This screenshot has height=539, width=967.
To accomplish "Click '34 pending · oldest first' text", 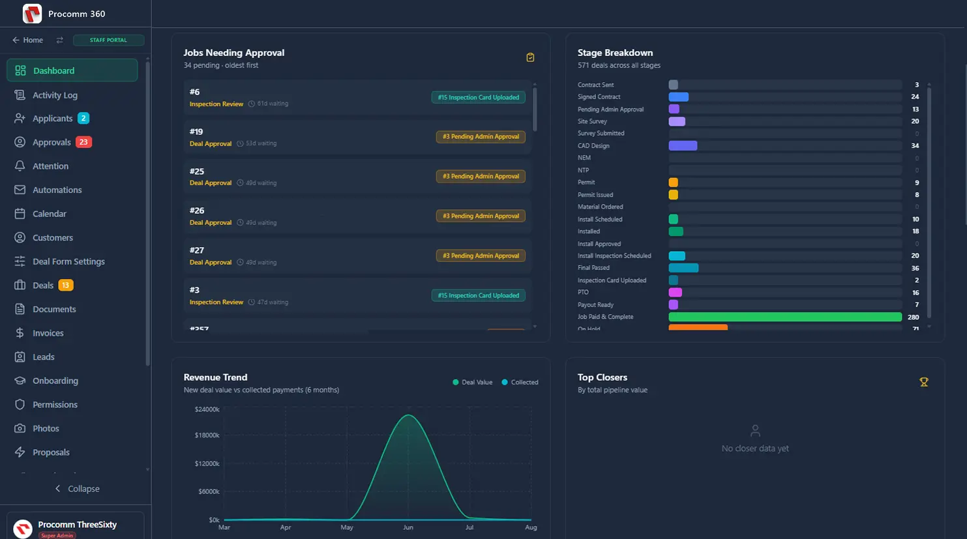I will (221, 65).
